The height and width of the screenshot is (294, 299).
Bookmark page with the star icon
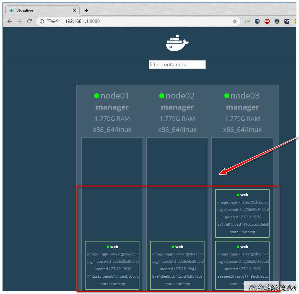(x=235, y=21)
